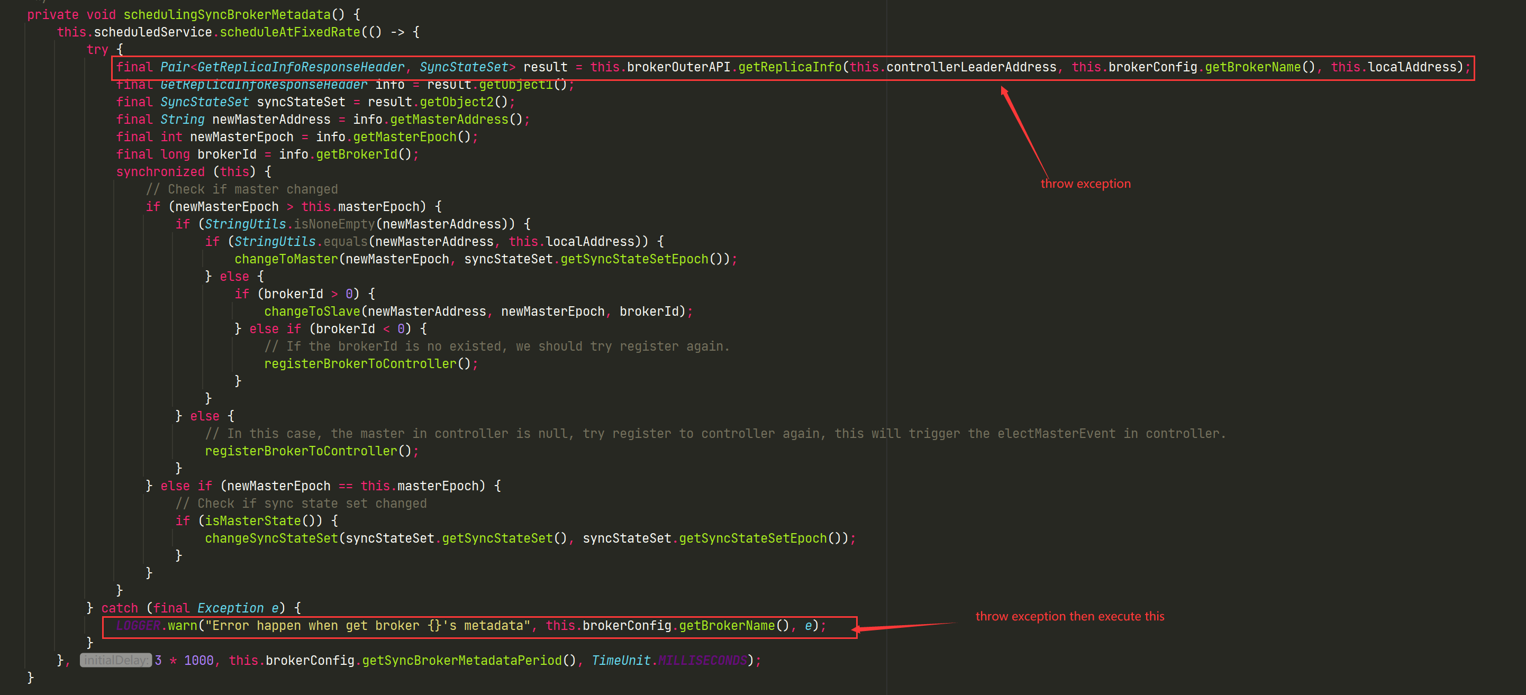The width and height of the screenshot is (1526, 695).
Task: Click the MILLISECONDS constant
Action: click(702, 660)
